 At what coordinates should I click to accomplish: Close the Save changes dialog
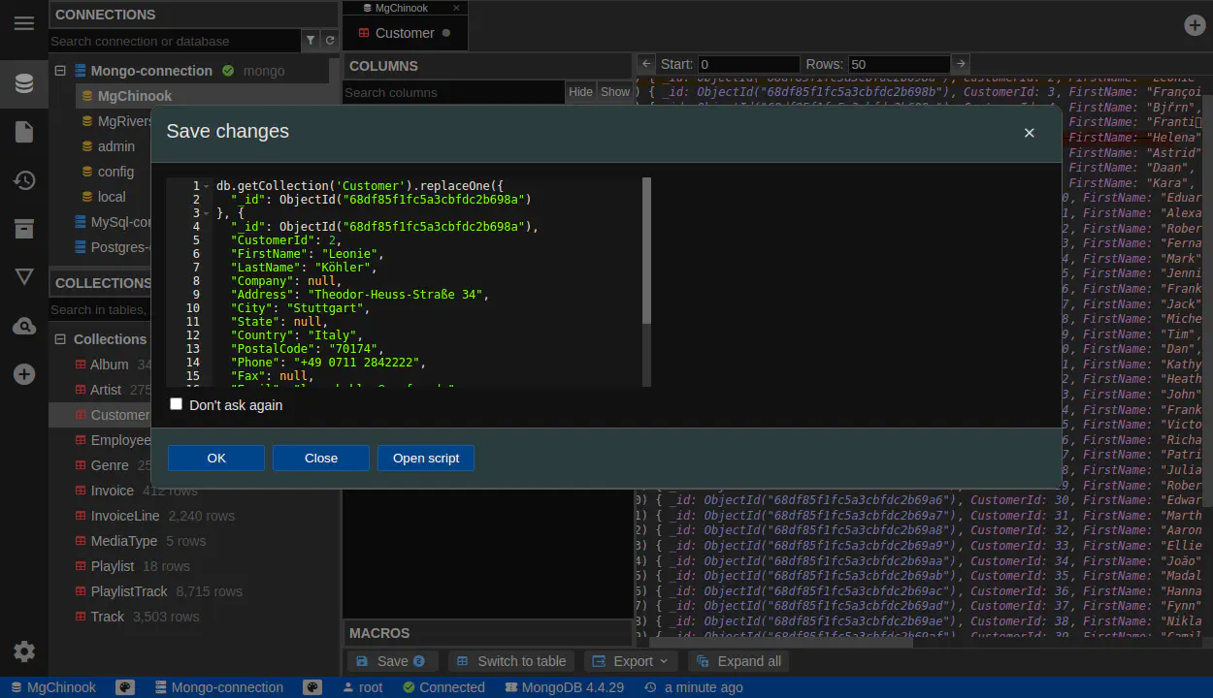(x=1030, y=133)
